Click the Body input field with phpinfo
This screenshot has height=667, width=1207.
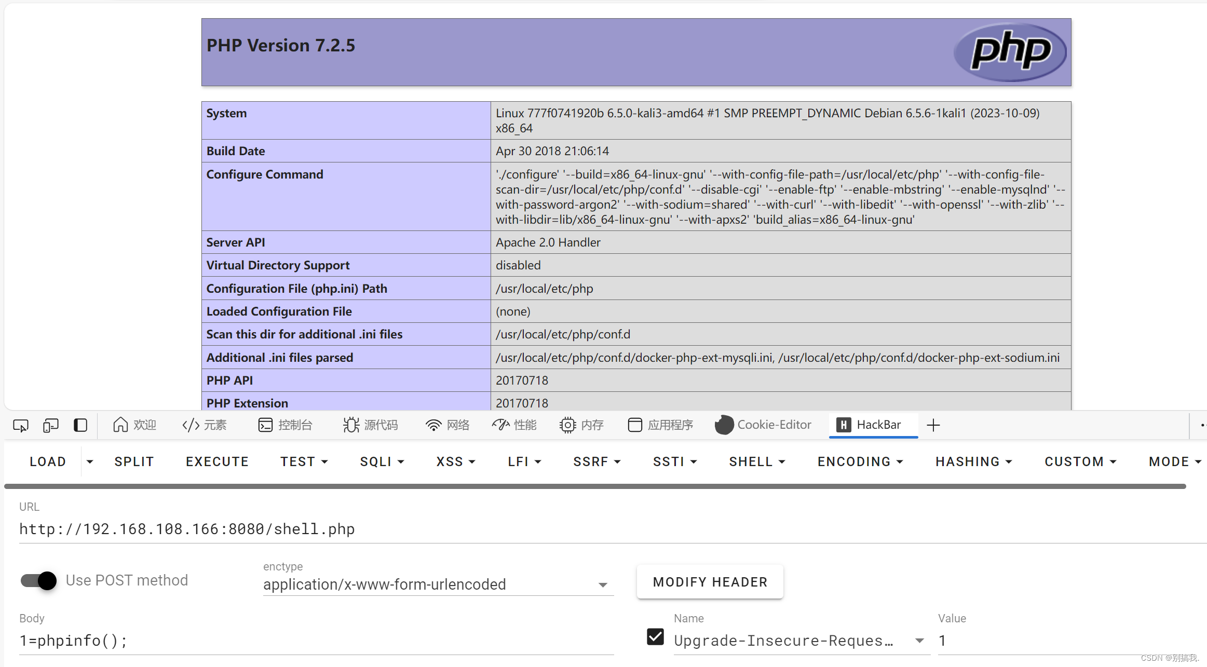coord(317,641)
